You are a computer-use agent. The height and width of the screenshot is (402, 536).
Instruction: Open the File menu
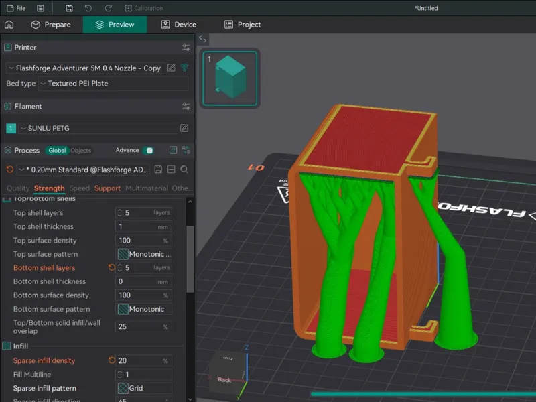tap(16, 8)
